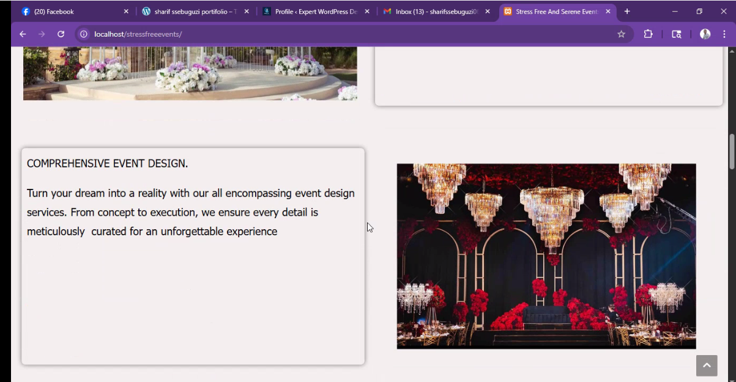Switch to the Facebook tab

[67, 12]
